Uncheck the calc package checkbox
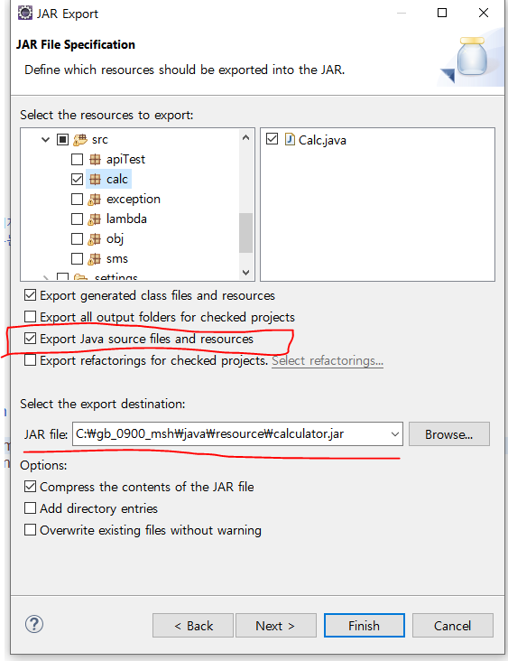The width and height of the screenshot is (508, 661). point(77,179)
